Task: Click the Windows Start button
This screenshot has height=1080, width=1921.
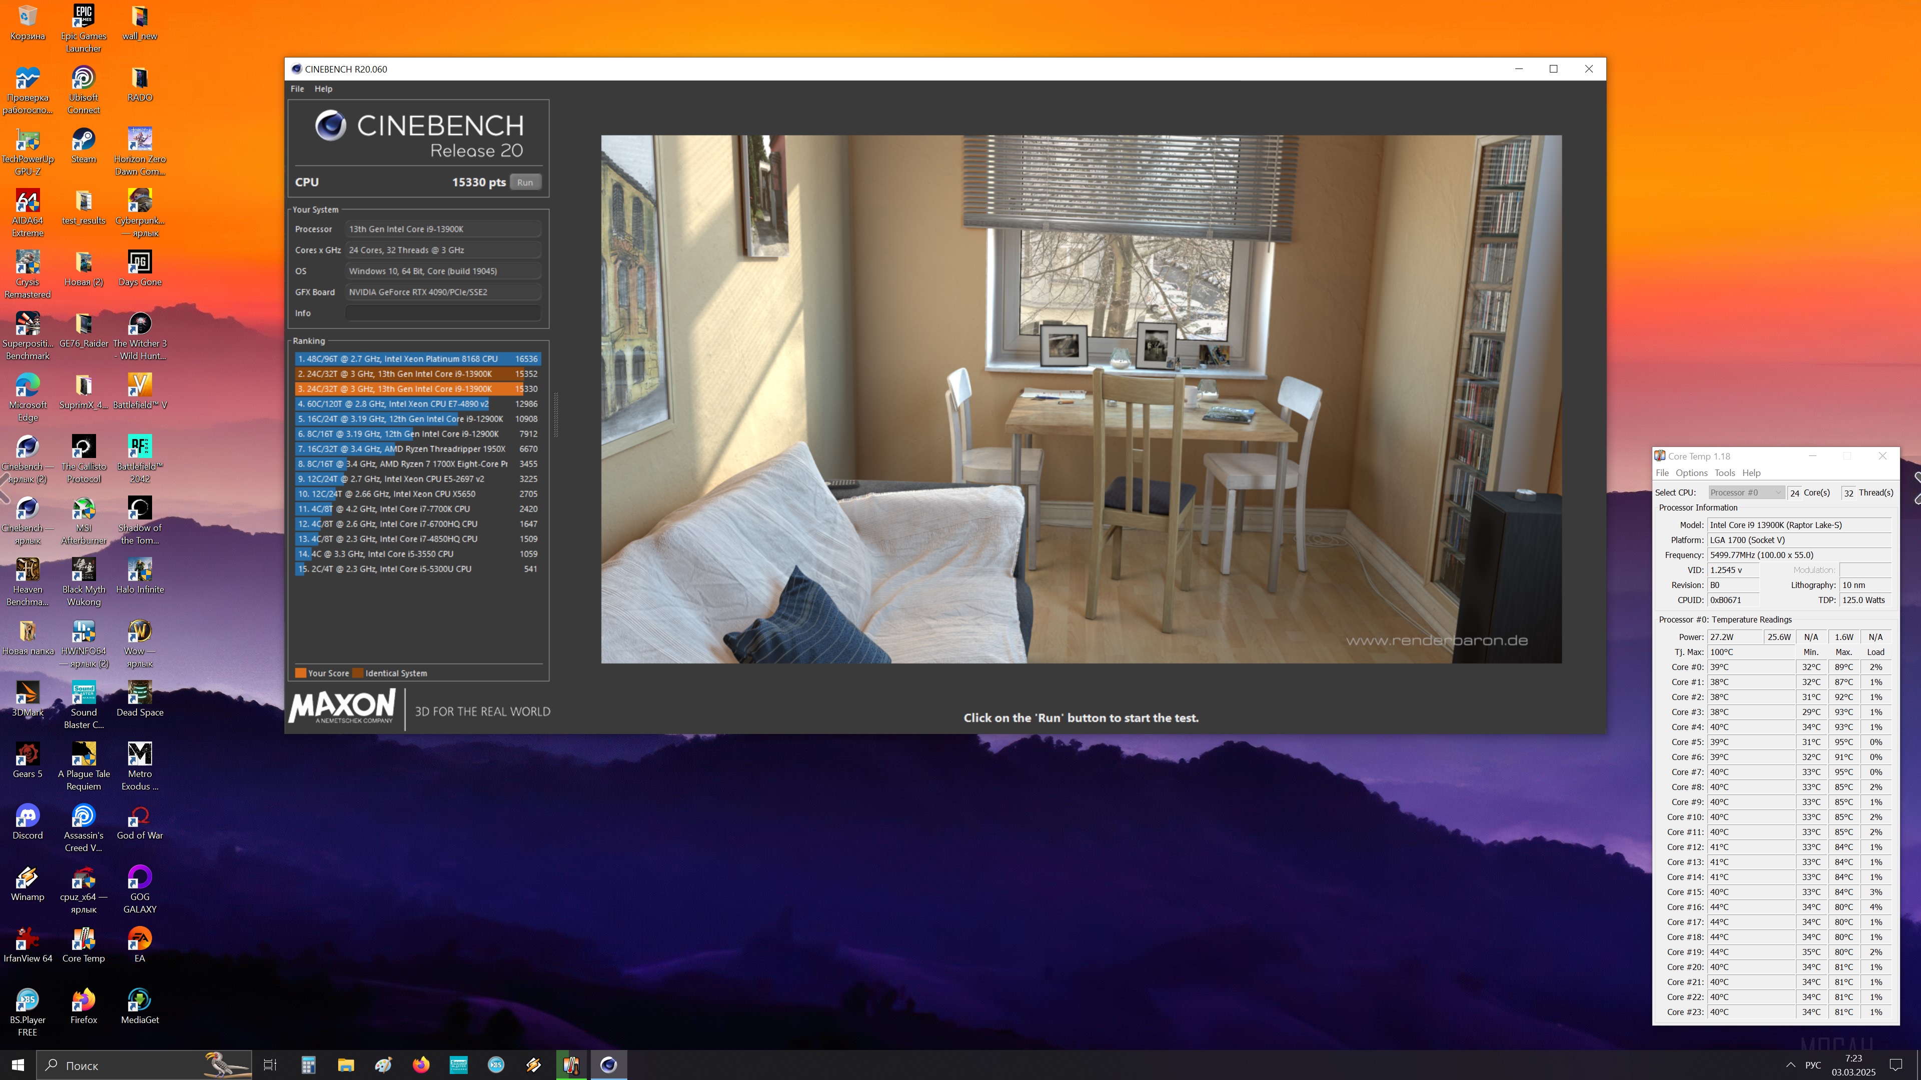Action: pyautogui.click(x=18, y=1065)
